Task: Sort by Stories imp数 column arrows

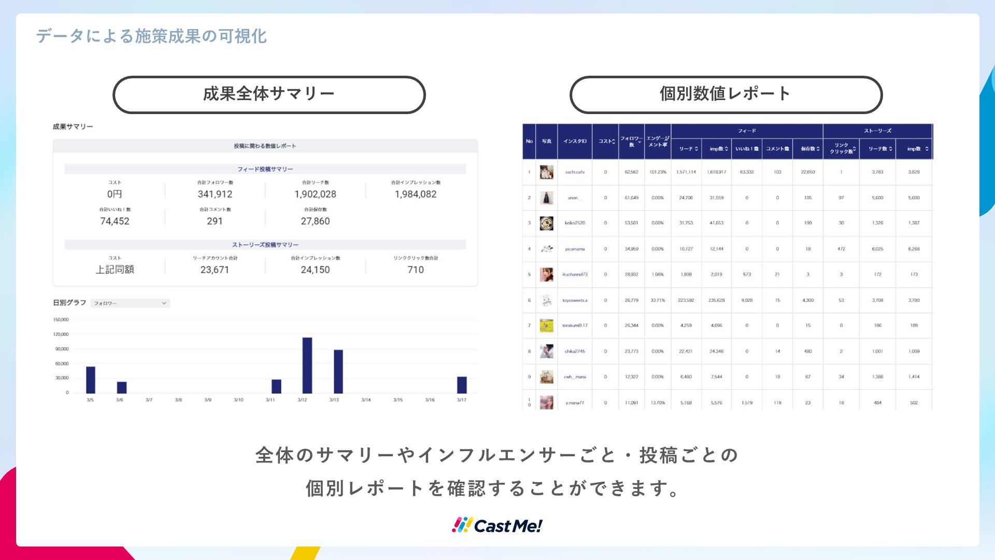Action: (x=927, y=149)
